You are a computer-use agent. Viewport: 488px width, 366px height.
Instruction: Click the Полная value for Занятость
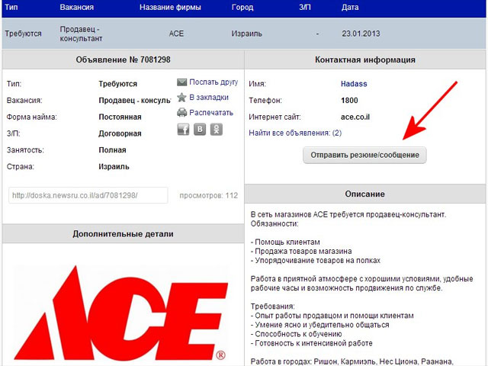coord(112,150)
